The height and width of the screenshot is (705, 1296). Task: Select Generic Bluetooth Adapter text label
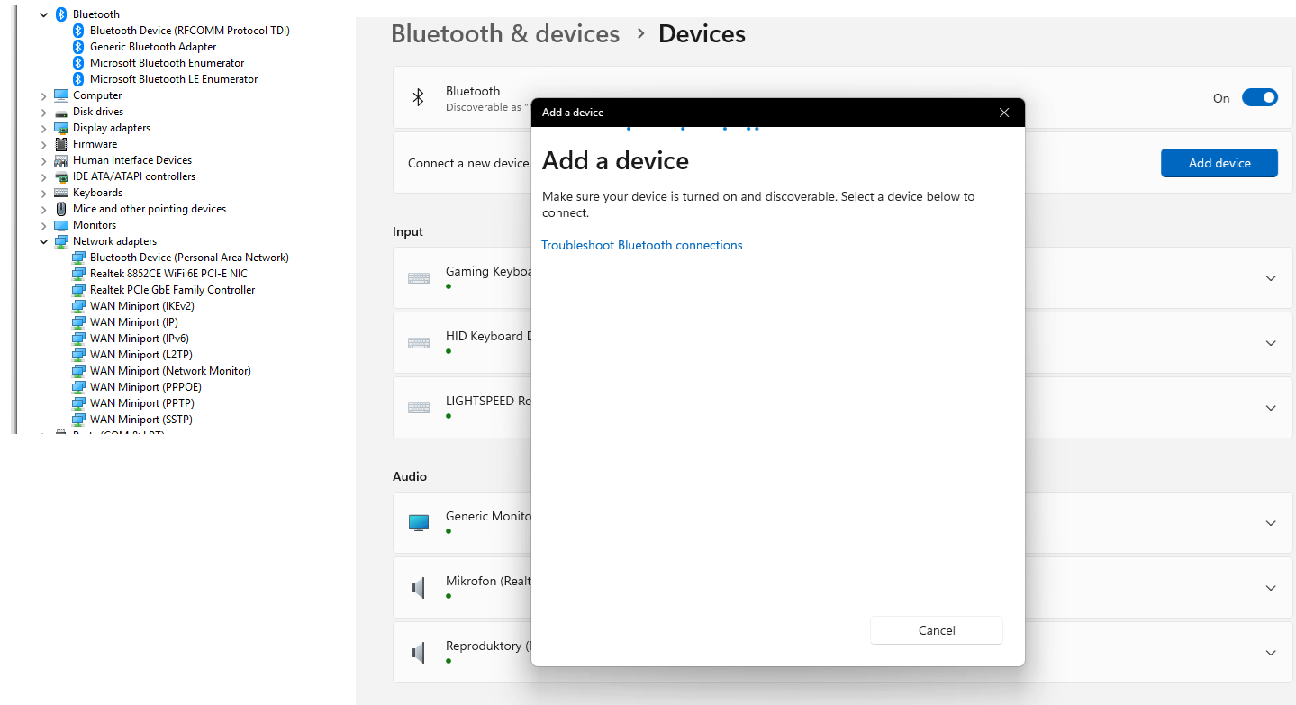pos(153,47)
